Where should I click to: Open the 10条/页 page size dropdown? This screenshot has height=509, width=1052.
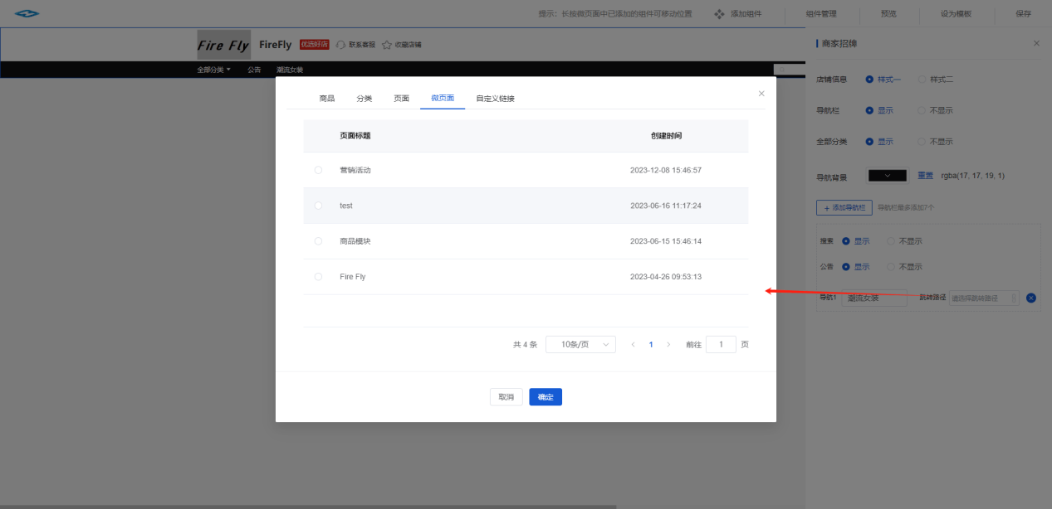pos(580,344)
